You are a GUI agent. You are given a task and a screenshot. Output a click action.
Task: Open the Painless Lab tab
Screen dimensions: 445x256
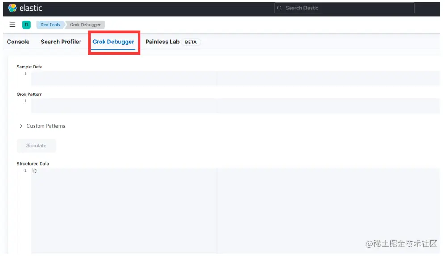coord(162,42)
